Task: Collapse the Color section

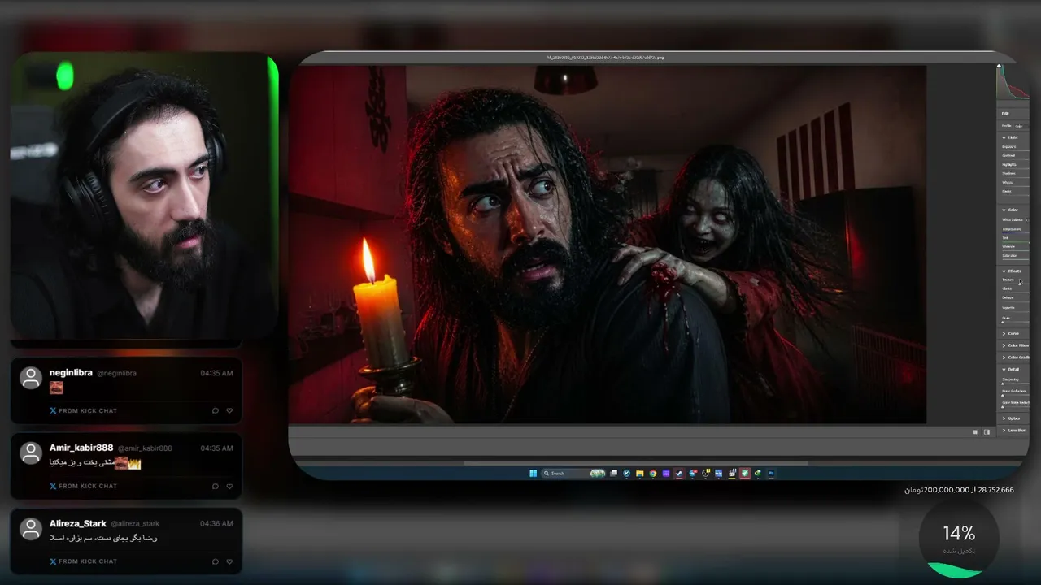Action: coord(1004,210)
